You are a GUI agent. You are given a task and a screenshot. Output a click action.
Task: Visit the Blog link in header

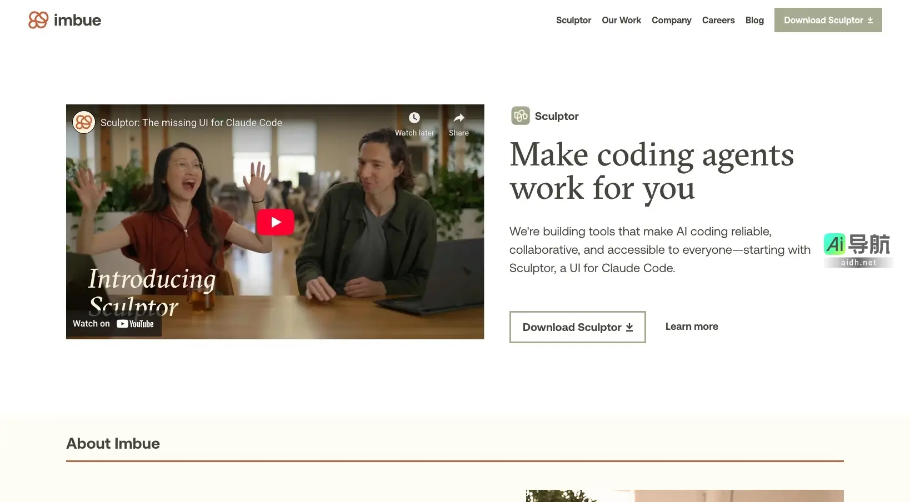tap(754, 20)
